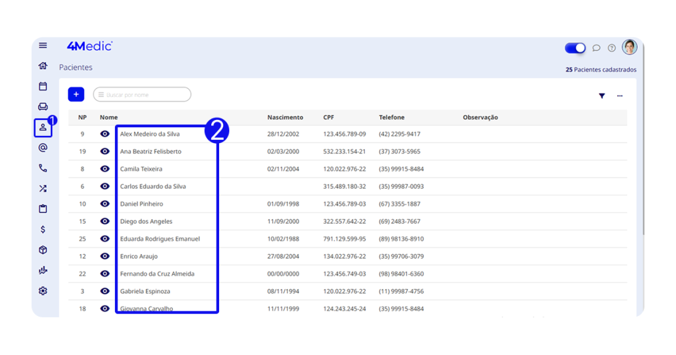Open the filter funnel above the table

(x=602, y=96)
